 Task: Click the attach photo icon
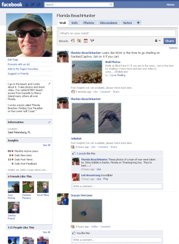click(x=79, y=41)
